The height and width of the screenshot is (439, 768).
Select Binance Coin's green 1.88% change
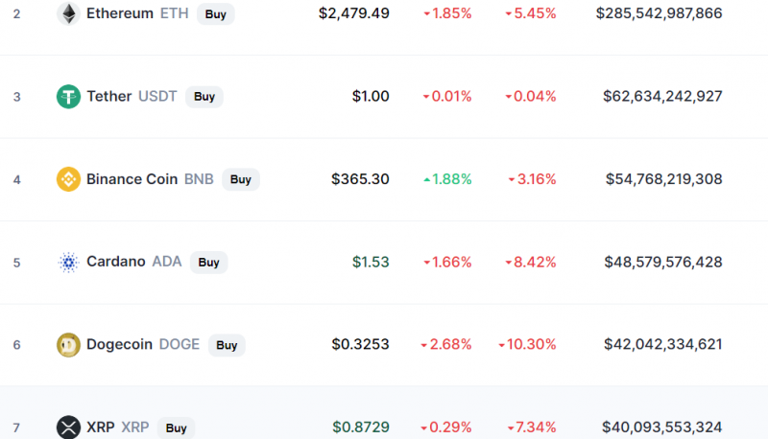447,179
